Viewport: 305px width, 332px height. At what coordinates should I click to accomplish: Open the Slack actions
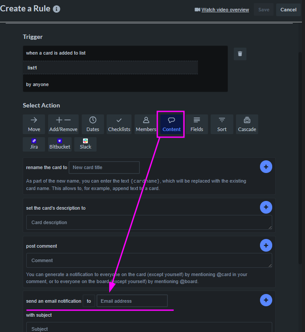[85, 144]
